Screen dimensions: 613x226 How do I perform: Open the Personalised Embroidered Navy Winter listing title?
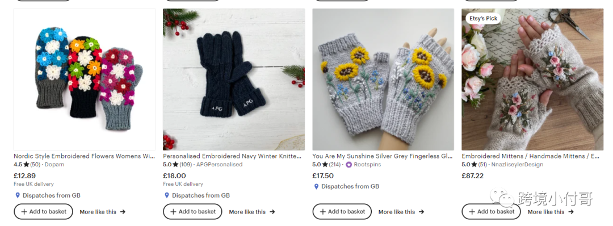[232, 156]
